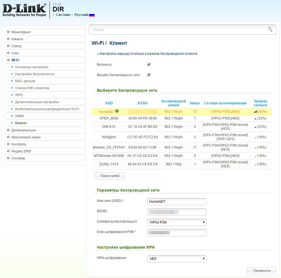281x278 pixels.
Task: Sort by Уровень сигнала column header
Action: [x=260, y=103]
